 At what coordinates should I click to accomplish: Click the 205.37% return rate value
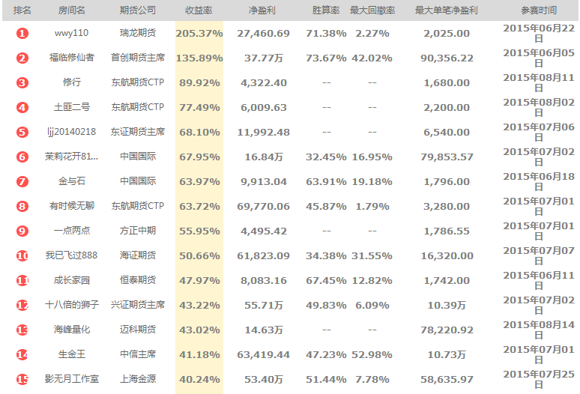click(199, 34)
